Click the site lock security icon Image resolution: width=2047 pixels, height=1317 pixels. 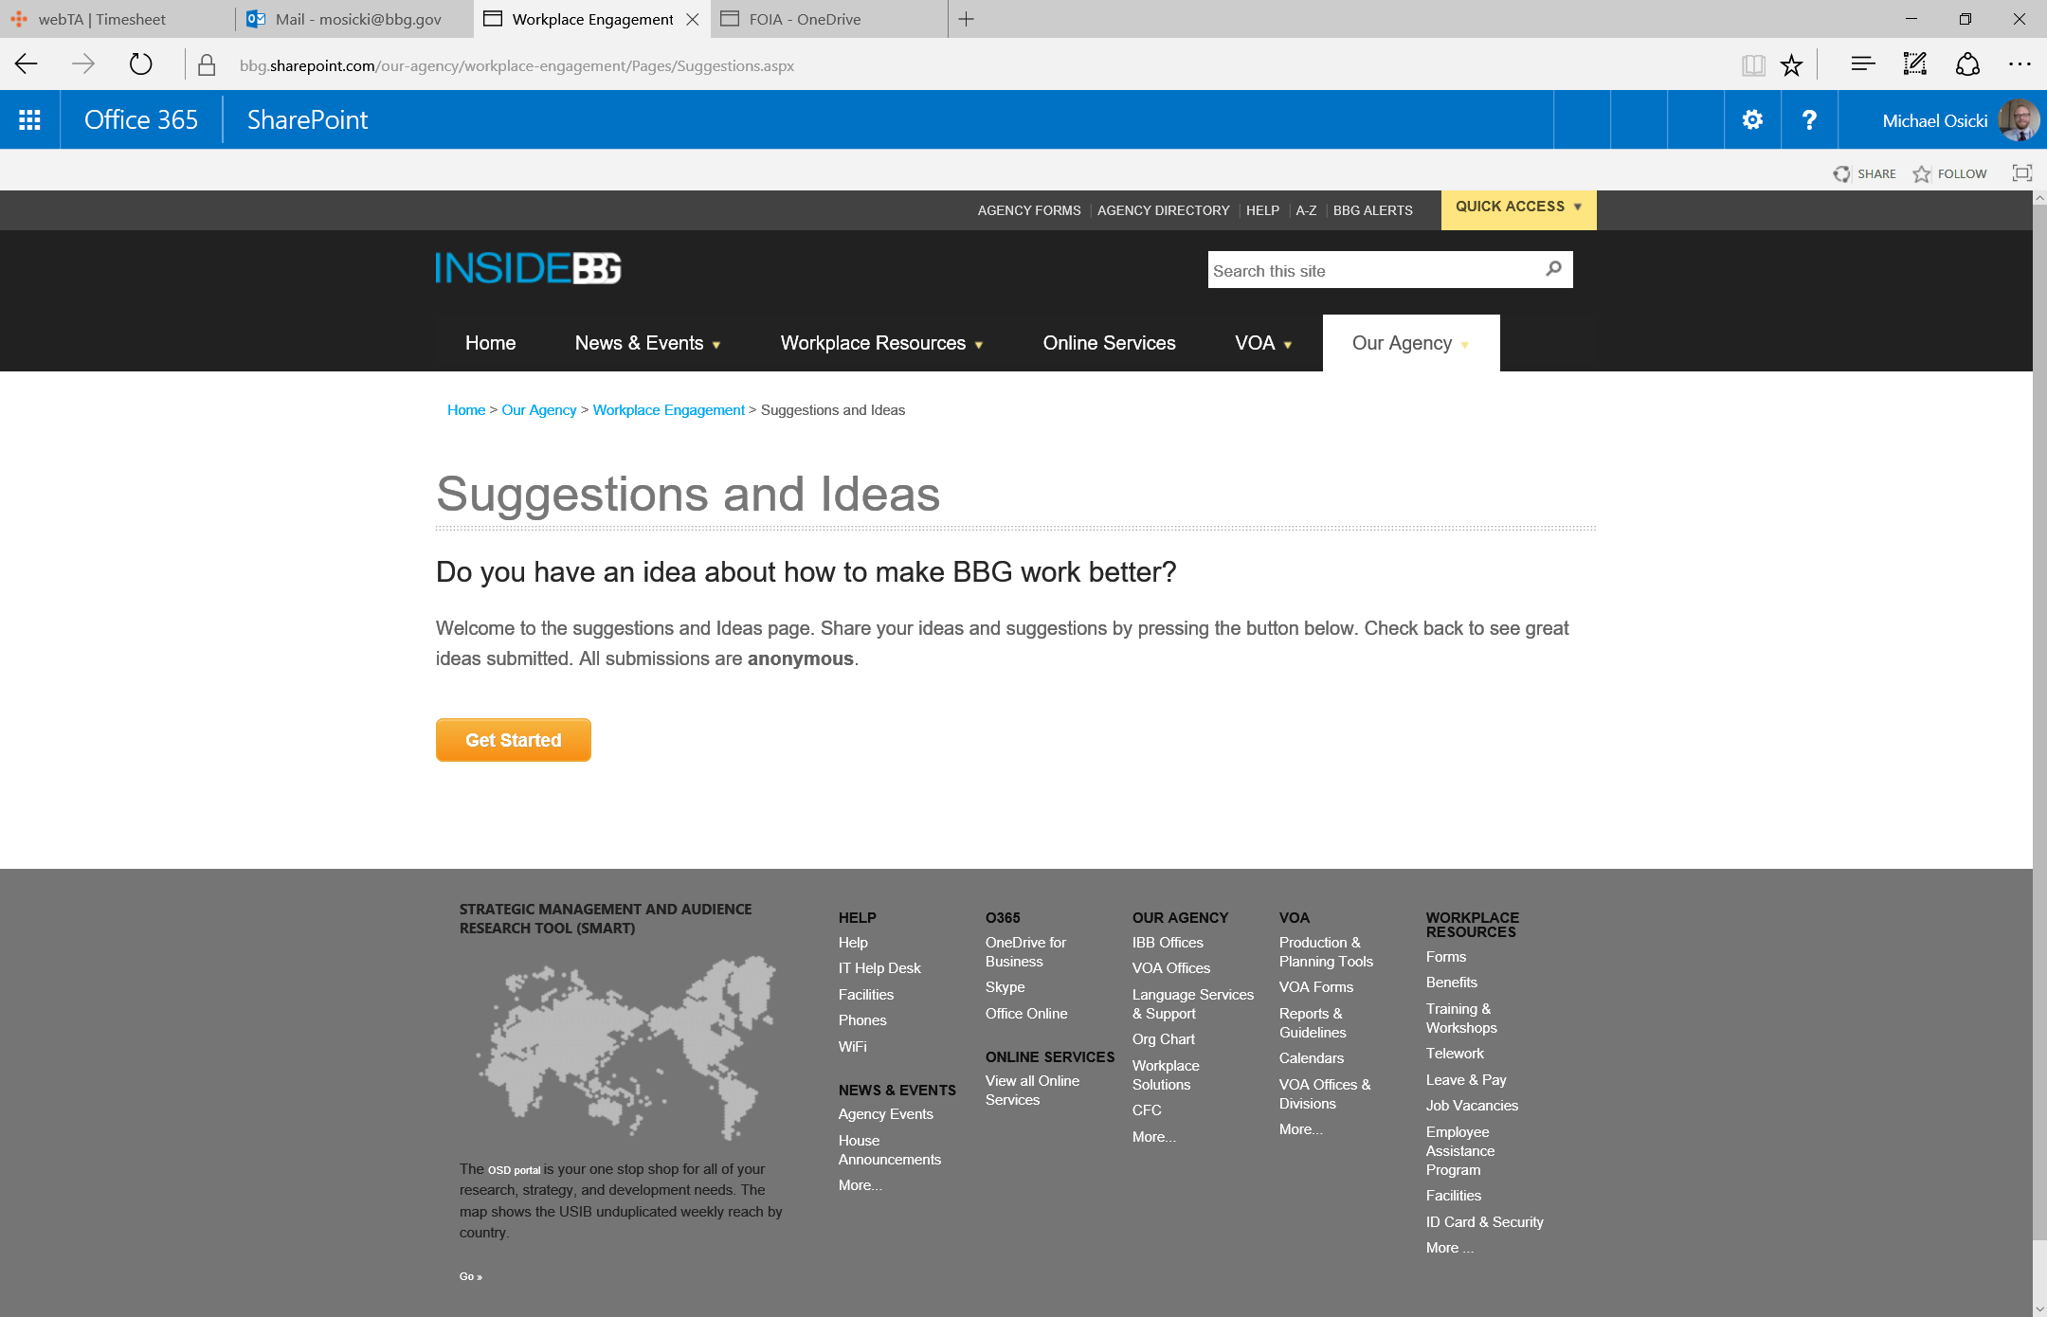(x=207, y=65)
